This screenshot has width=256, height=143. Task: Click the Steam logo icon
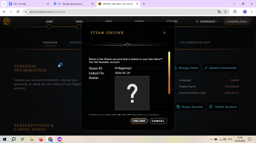click(x=178, y=107)
